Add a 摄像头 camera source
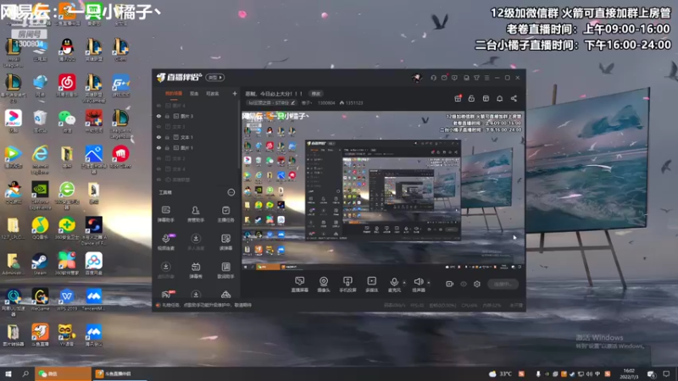Viewport: 678px width, 381px height. pyautogui.click(x=324, y=284)
